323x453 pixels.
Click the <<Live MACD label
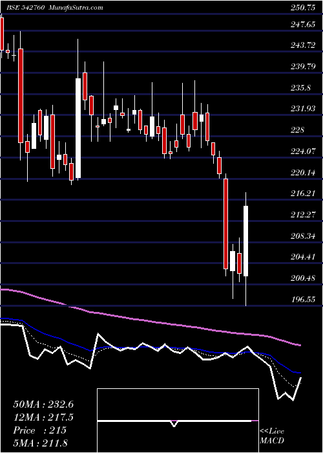272,436
